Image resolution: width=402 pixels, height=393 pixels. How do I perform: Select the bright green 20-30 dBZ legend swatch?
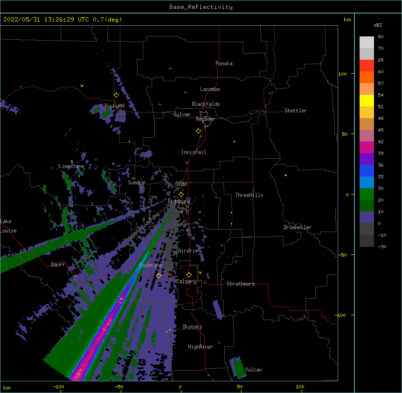367,194
